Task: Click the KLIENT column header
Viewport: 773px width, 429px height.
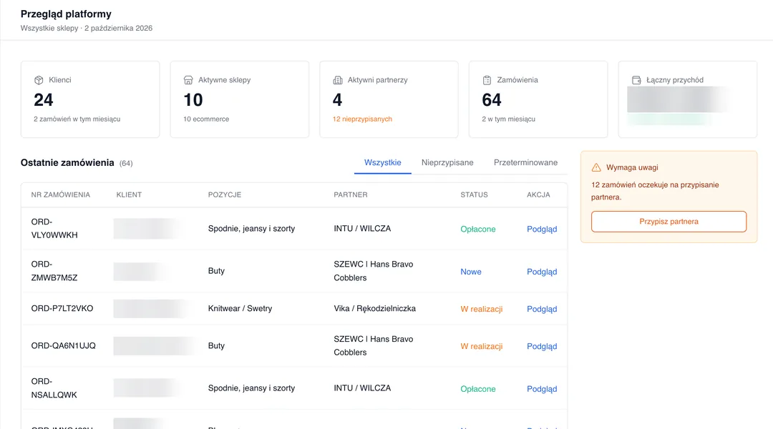Action: coord(129,194)
